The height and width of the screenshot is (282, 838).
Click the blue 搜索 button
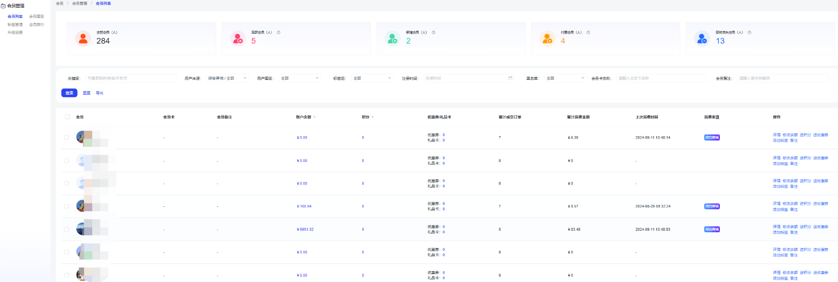point(69,93)
